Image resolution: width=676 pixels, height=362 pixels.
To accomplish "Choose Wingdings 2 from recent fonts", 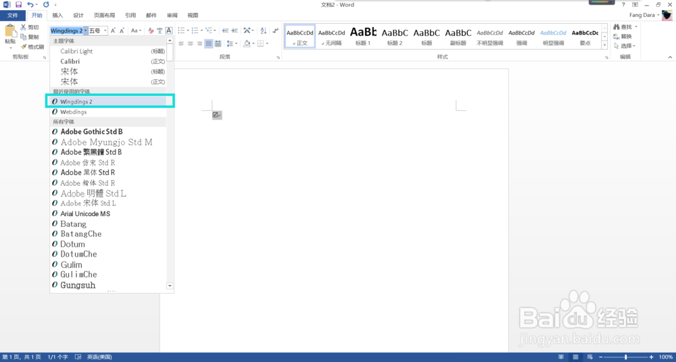I will click(x=108, y=101).
